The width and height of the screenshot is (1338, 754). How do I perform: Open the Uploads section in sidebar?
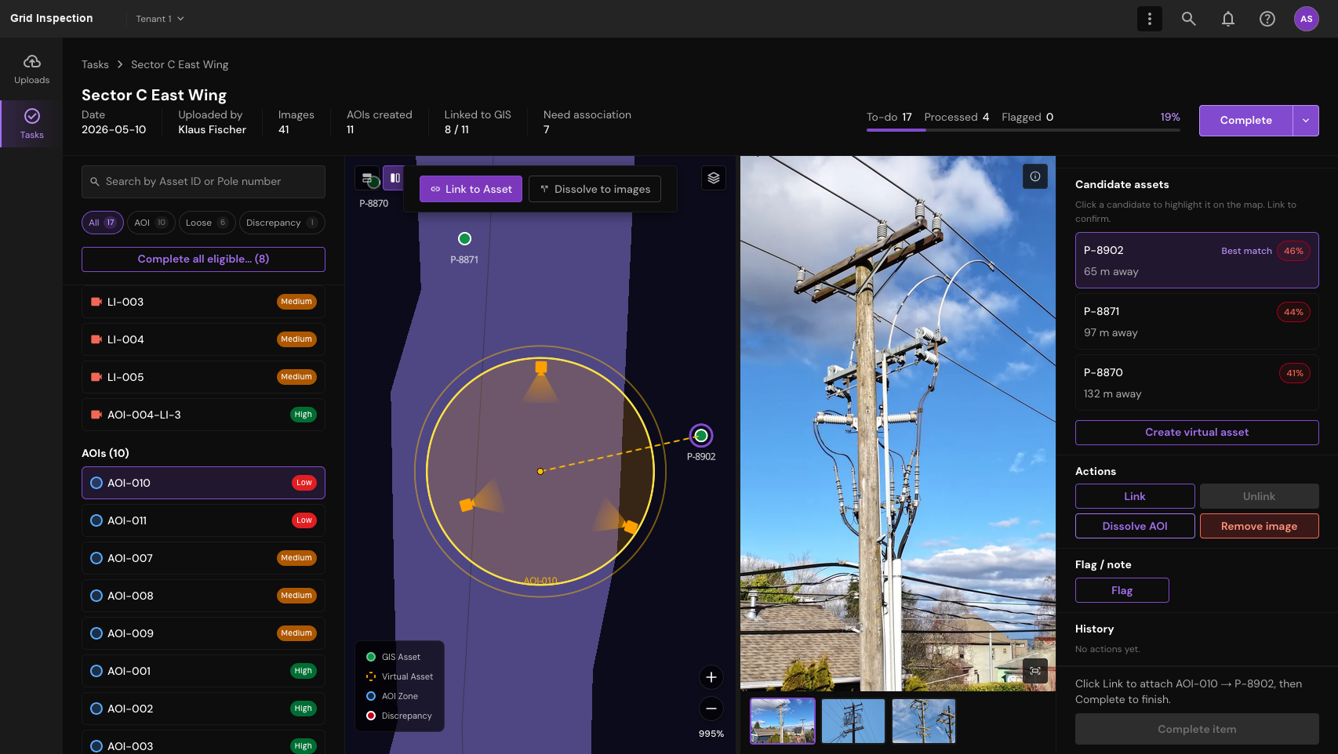tap(31, 69)
